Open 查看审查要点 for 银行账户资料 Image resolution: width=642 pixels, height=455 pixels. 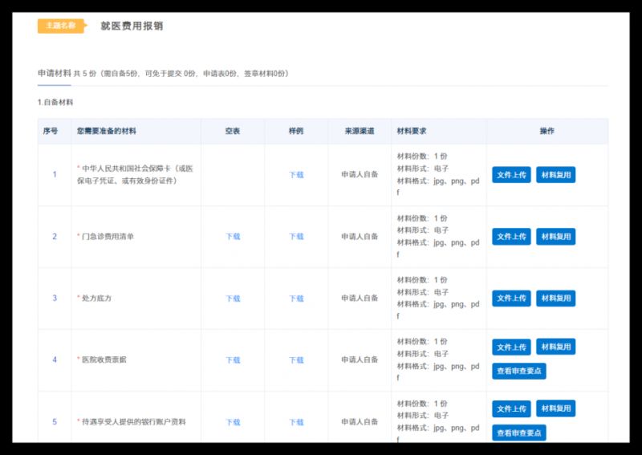click(519, 433)
